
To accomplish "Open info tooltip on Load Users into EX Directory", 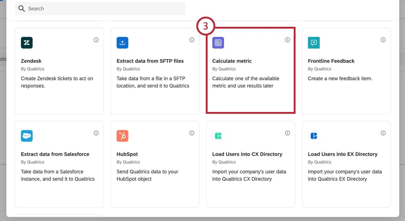I will coord(383,133).
